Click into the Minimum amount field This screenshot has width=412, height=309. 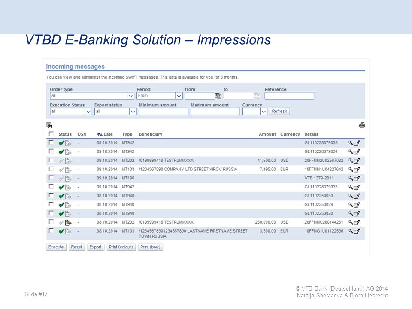pyautogui.click(x=164, y=112)
